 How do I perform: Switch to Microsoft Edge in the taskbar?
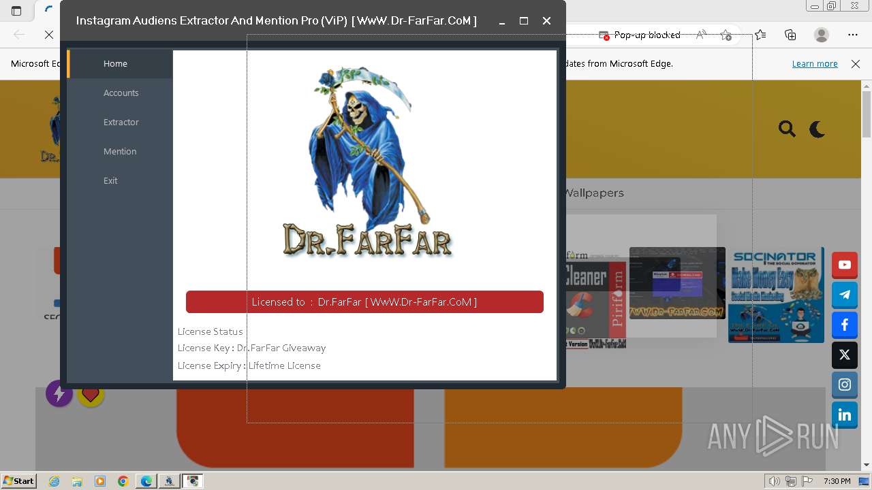(146, 481)
